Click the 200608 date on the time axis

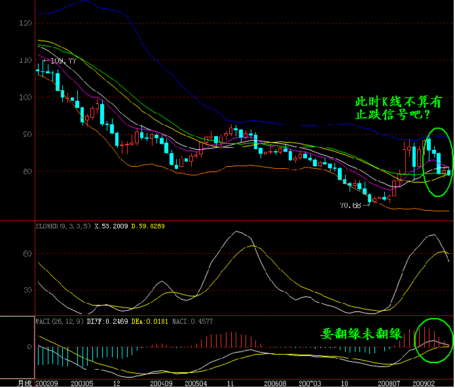tap(275, 383)
